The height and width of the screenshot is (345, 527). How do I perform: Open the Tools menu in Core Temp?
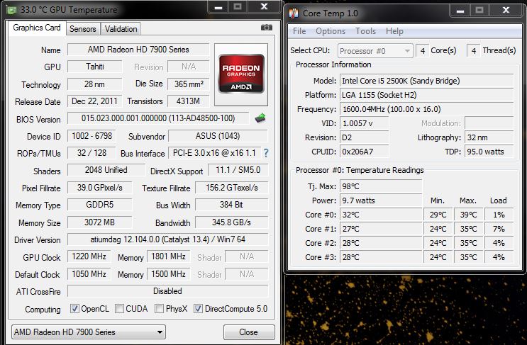(x=366, y=31)
